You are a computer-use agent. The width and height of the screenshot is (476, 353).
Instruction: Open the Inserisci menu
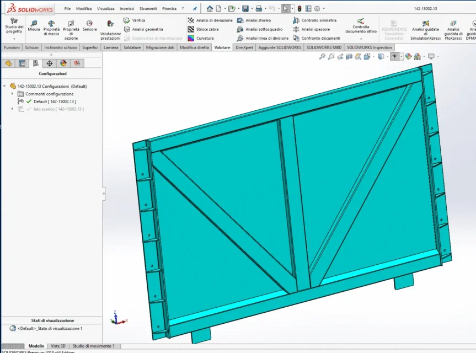(x=127, y=8)
